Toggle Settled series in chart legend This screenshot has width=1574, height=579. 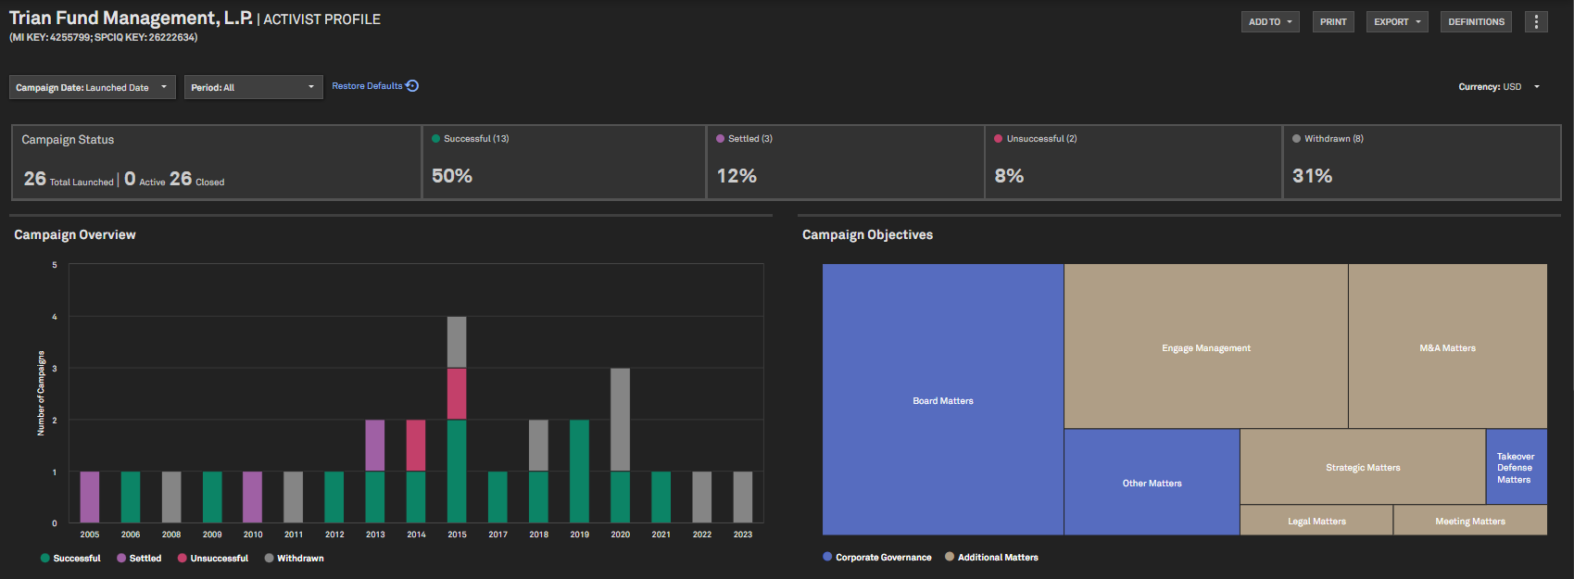tap(138, 559)
